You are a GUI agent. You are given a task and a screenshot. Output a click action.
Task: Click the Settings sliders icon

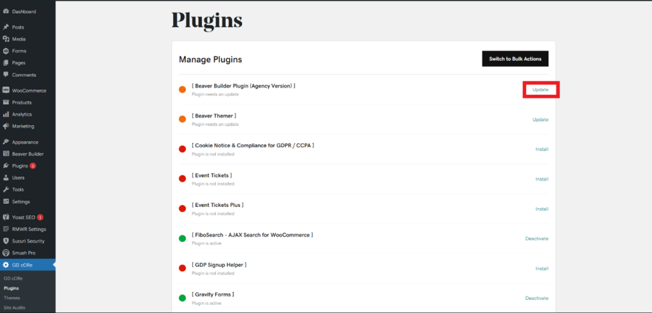(6, 201)
